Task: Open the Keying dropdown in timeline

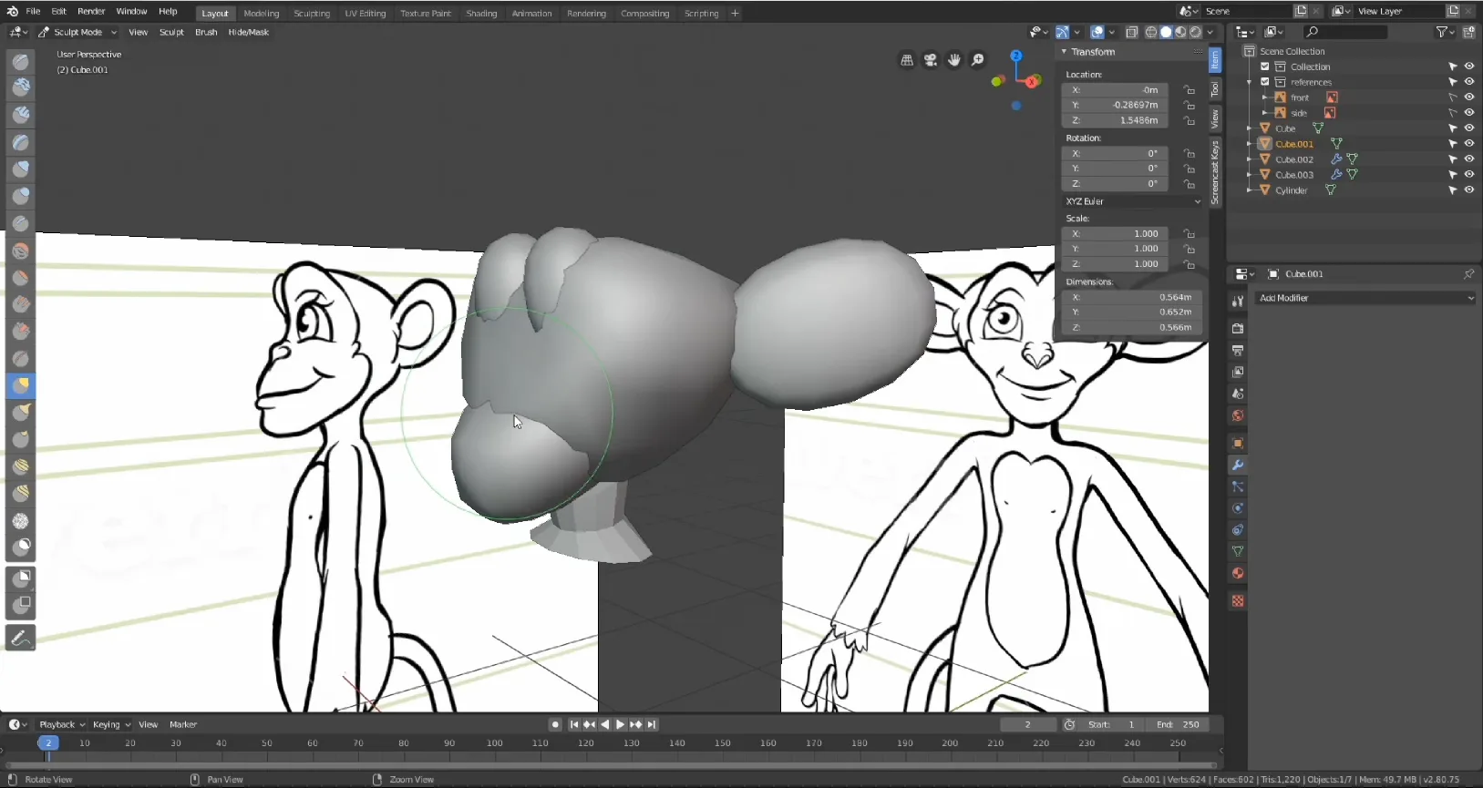Action: tap(111, 724)
